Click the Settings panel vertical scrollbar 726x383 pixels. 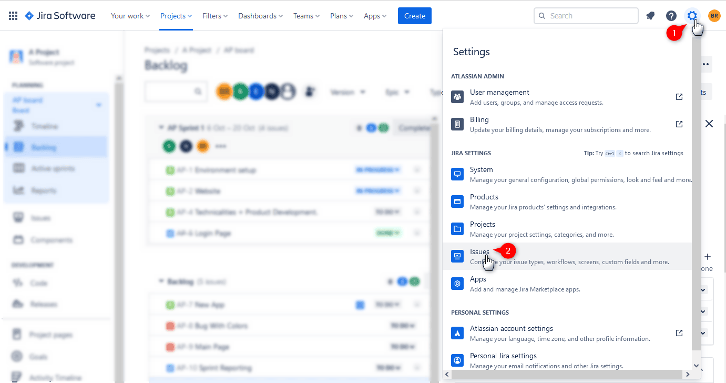click(696, 195)
